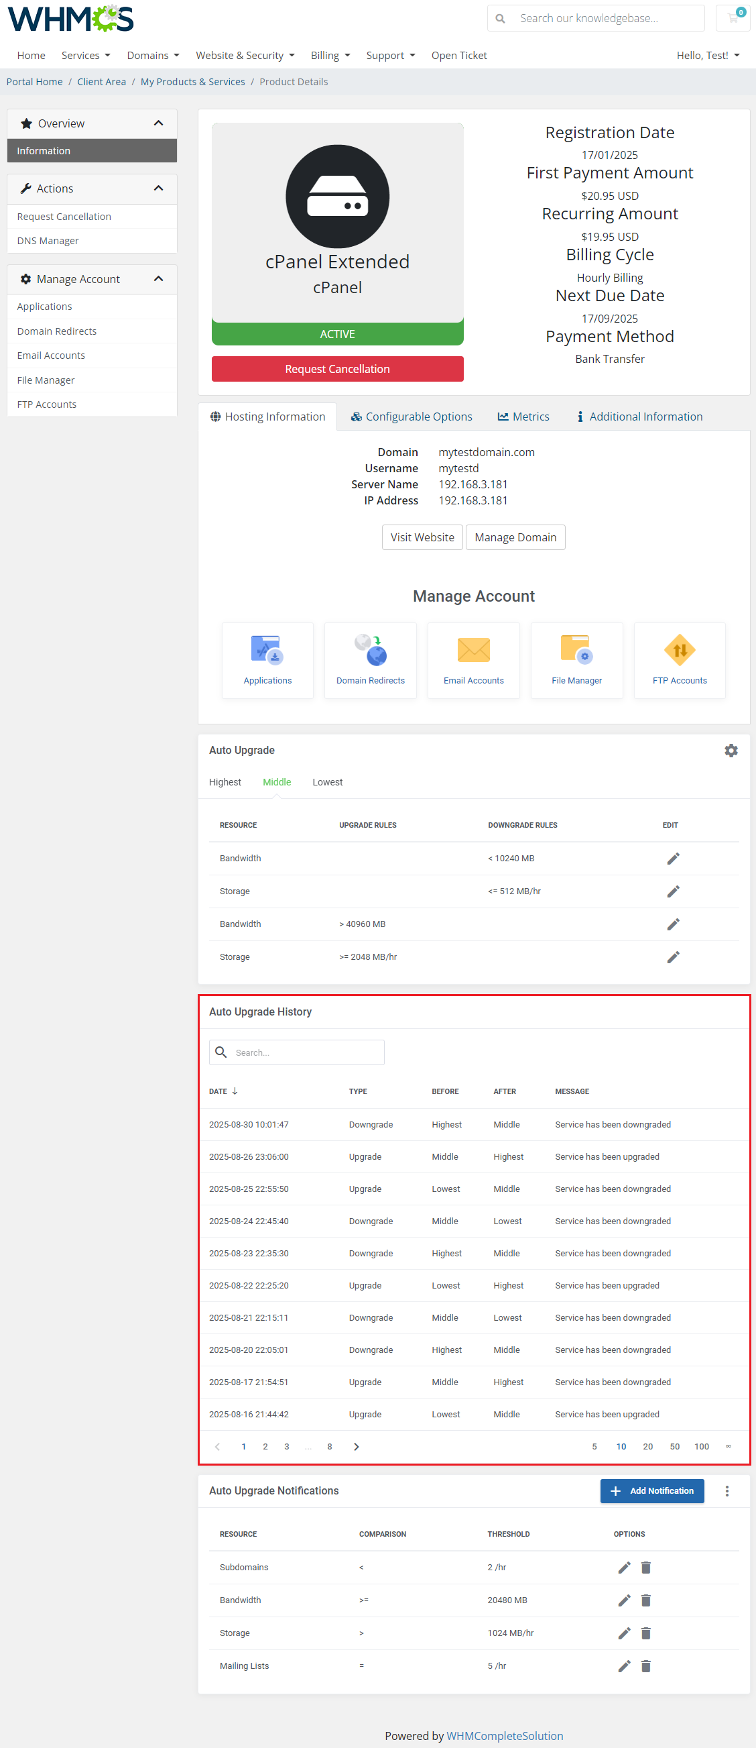Open the Email Accounts tile icon

tap(473, 650)
